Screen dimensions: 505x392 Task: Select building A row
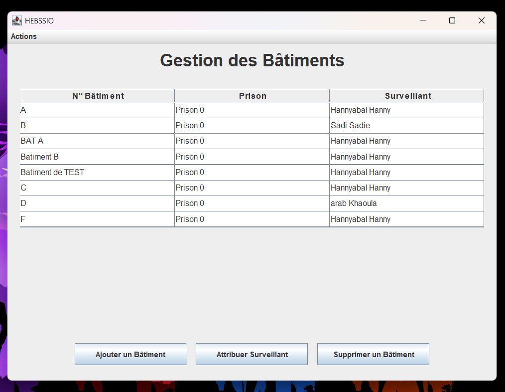97,110
